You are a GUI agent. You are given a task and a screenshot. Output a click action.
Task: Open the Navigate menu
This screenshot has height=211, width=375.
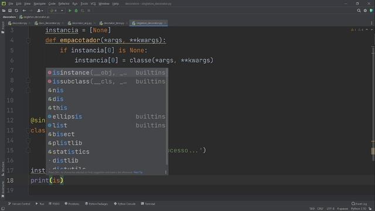(x=39, y=4)
